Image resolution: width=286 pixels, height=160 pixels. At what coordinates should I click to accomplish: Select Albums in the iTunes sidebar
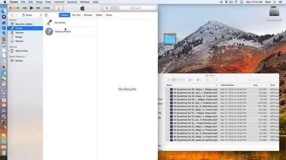point(25,32)
